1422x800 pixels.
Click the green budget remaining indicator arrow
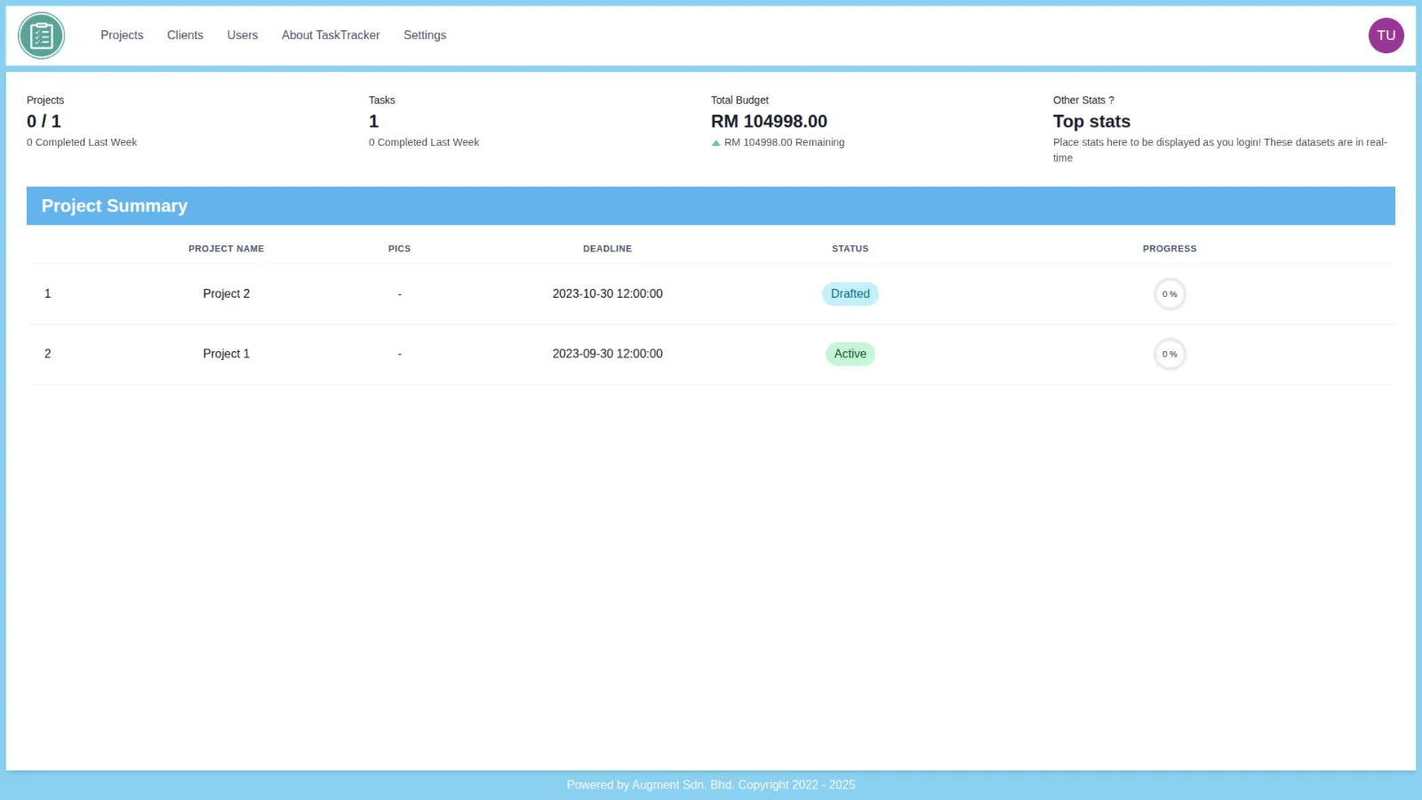pos(716,142)
